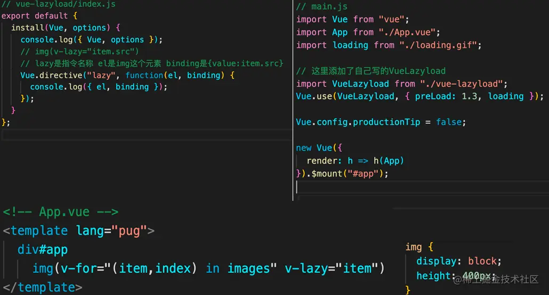Click the 'display: block;' CSS rule
Screen dimensions: 549x295
coord(459,261)
